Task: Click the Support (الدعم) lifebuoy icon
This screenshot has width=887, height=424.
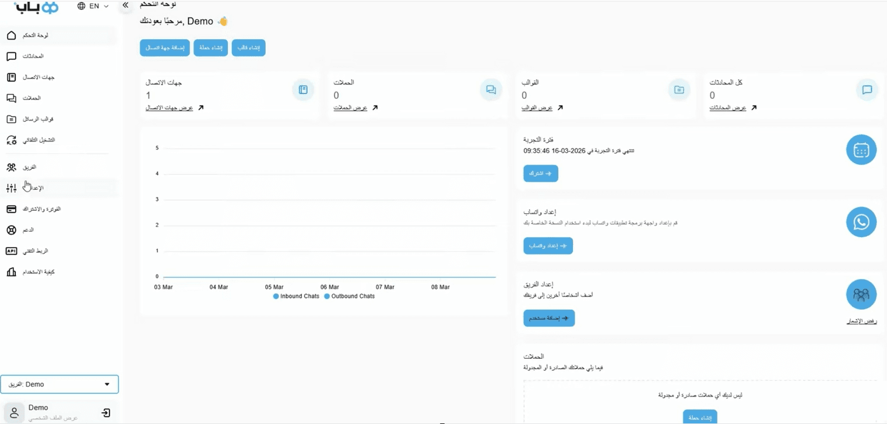Action: 11,230
